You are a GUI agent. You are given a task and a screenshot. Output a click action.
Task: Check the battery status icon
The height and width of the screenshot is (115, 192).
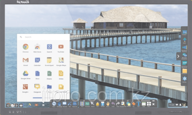point(180,105)
